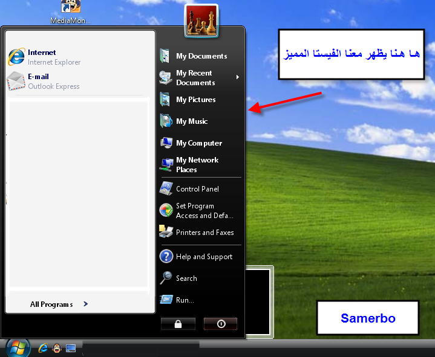Click the 'Internet Explorer' subtitle text
The image size is (435, 357).
[x=54, y=62]
